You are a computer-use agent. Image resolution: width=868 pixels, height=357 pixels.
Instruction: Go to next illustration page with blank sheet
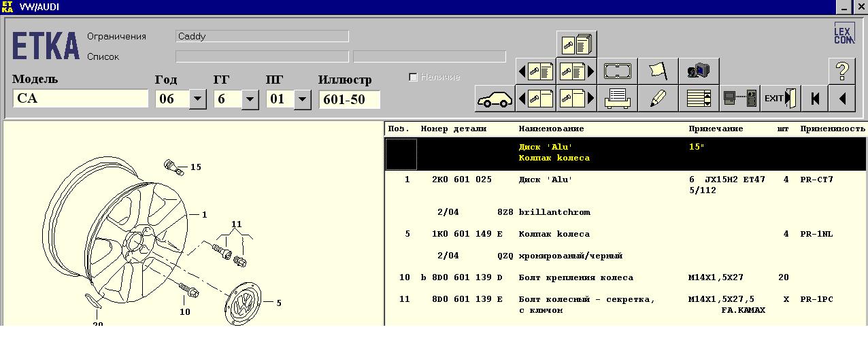pyautogui.click(x=576, y=99)
